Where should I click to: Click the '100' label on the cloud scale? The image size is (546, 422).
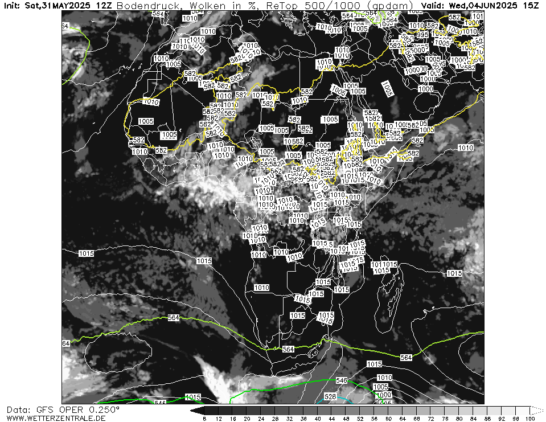(x=530, y=419)
